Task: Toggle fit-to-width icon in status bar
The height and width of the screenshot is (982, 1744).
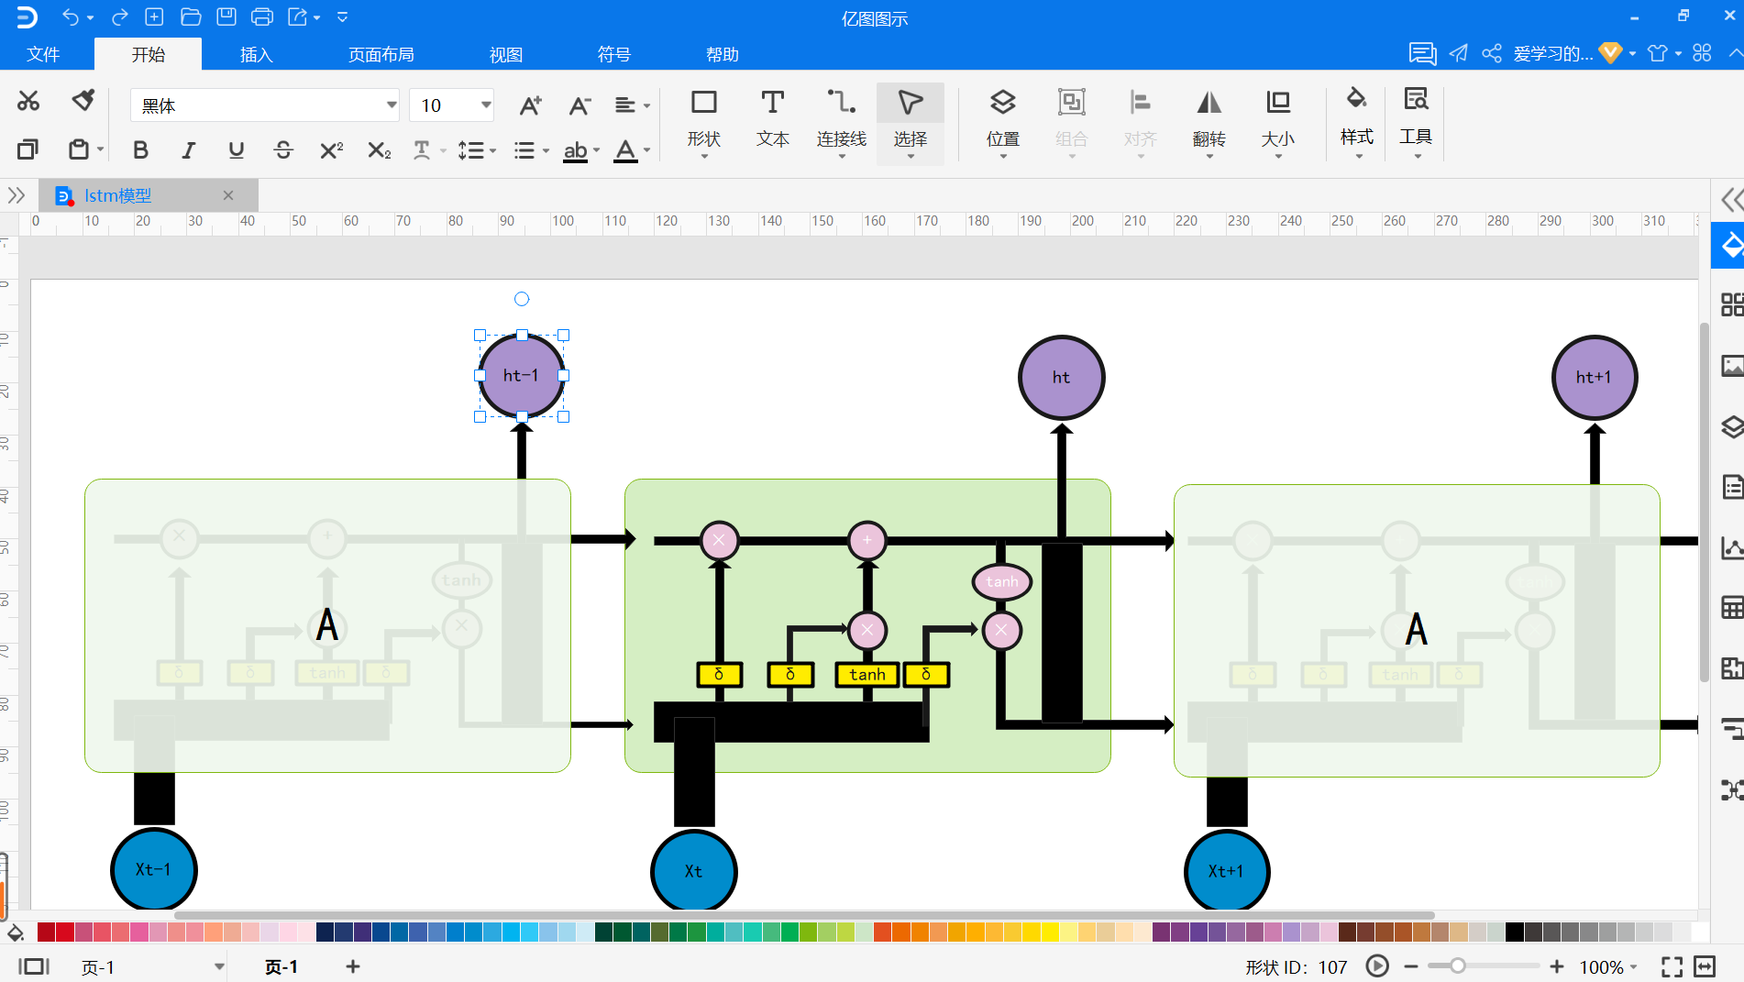Action: click(x=1705, y=966)
